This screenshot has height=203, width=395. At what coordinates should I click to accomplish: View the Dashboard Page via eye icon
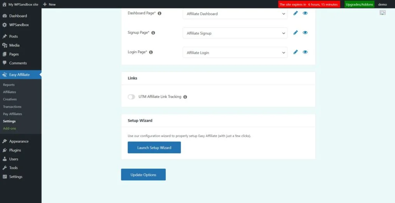[x=305, y=13]
